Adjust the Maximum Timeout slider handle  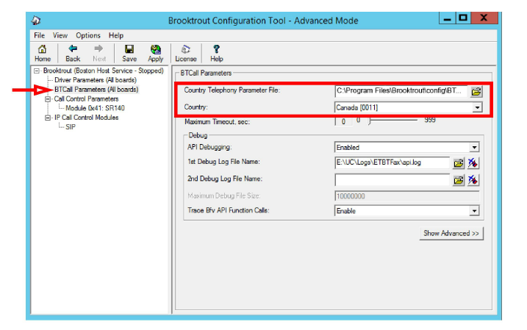pyautogui.click(x=370, y=121)
